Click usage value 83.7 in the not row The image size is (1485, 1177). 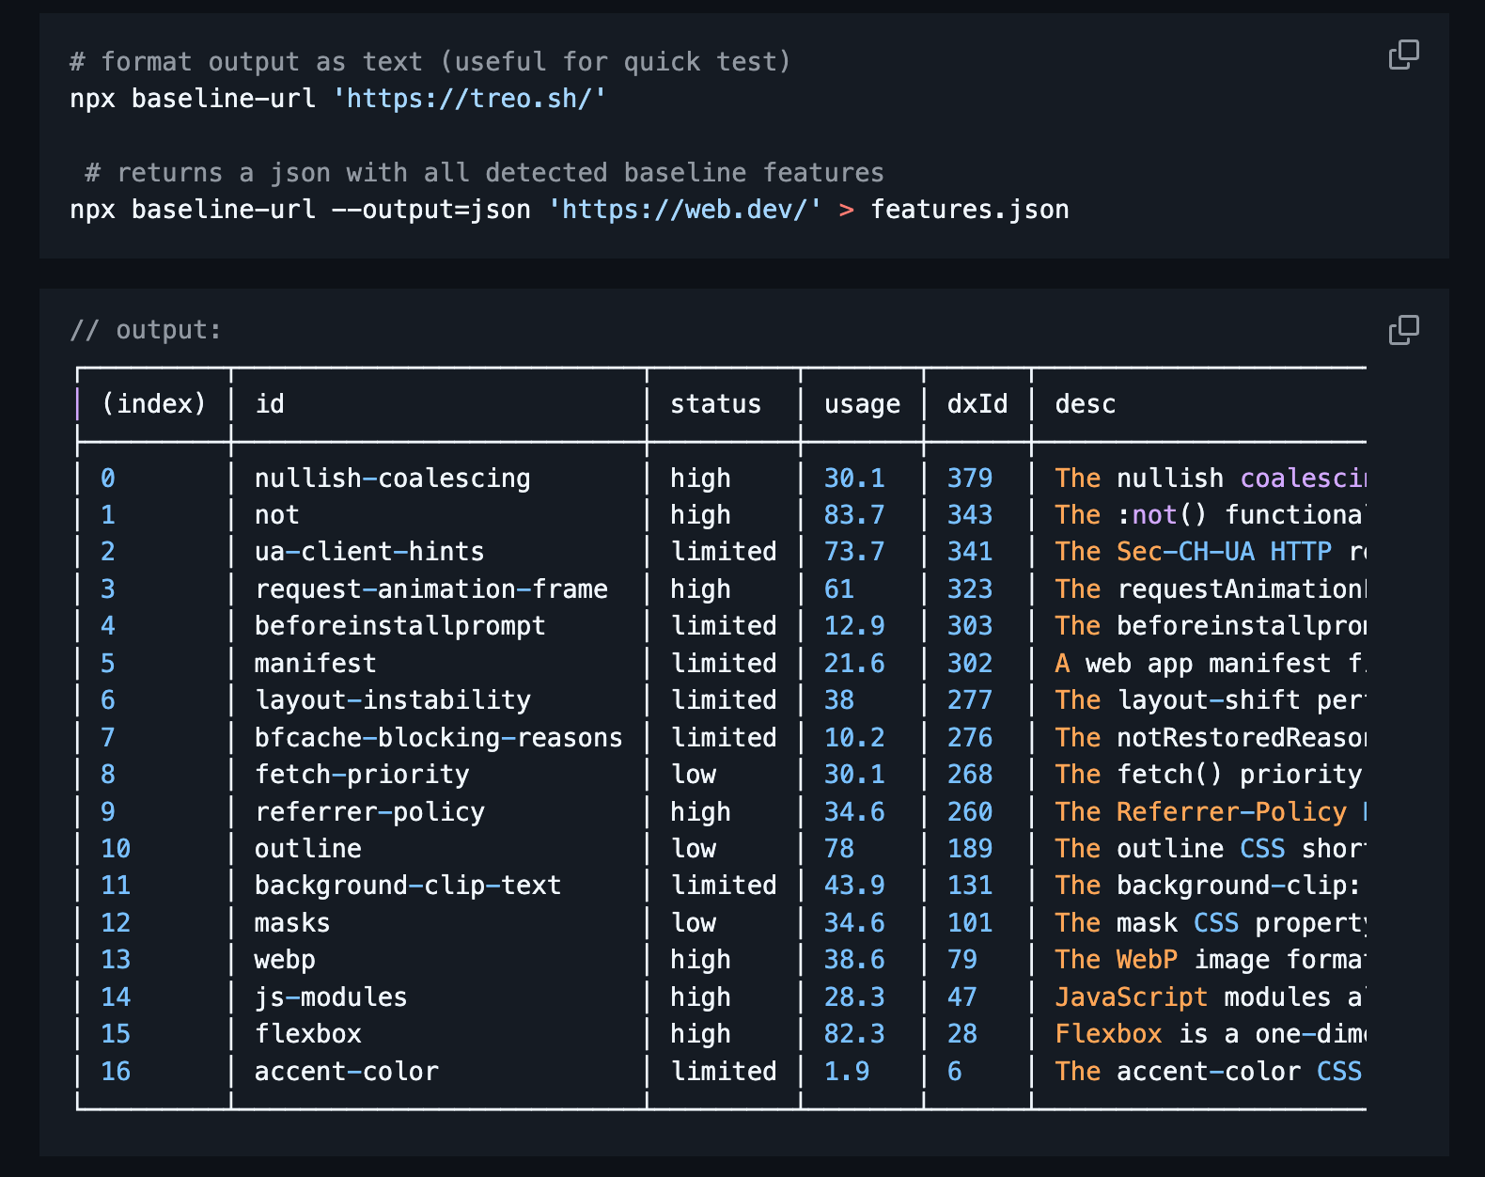tap(853, 515)
